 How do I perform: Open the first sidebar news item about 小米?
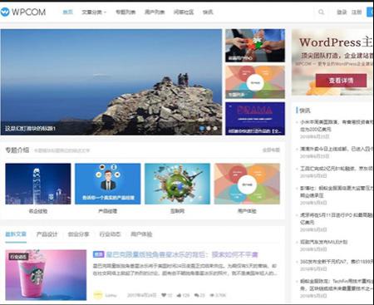pos(337,125)
